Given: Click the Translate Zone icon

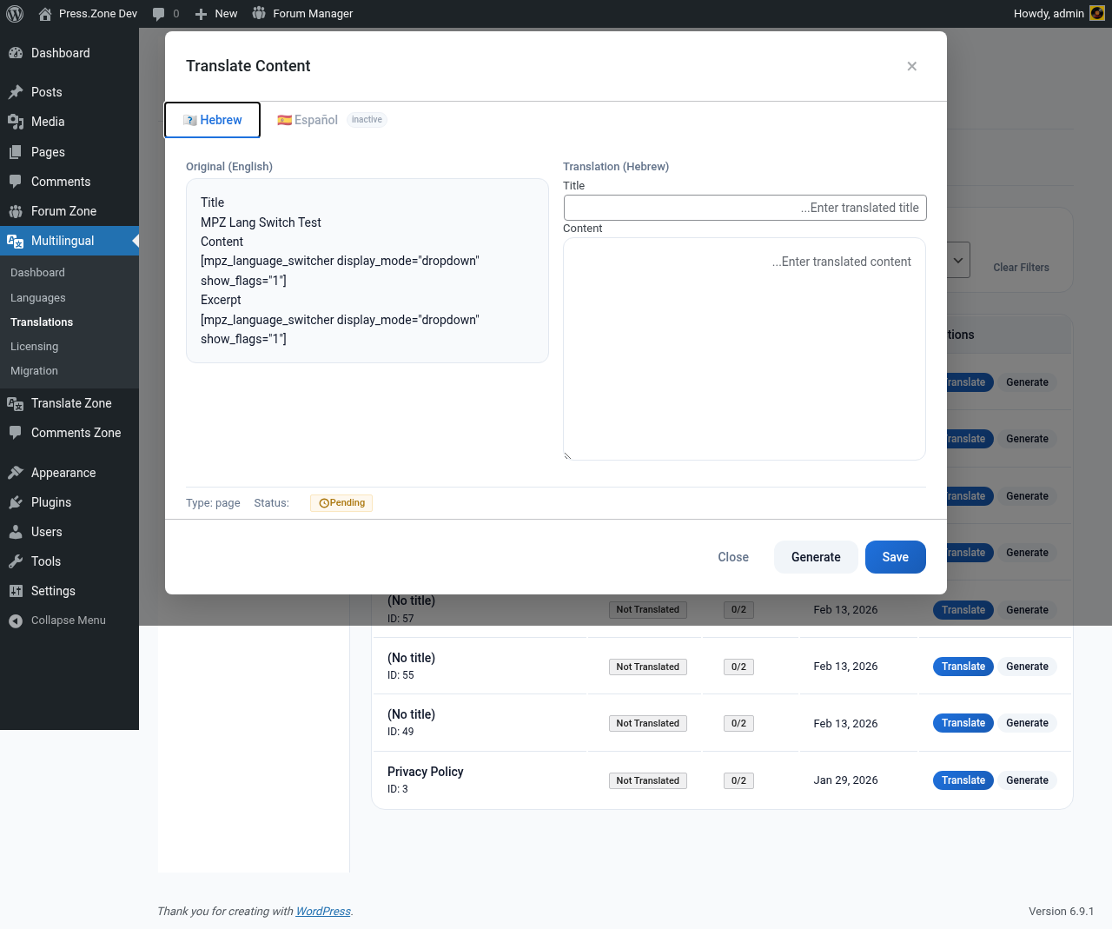Looking at the screenshot, I should [16, 403].
